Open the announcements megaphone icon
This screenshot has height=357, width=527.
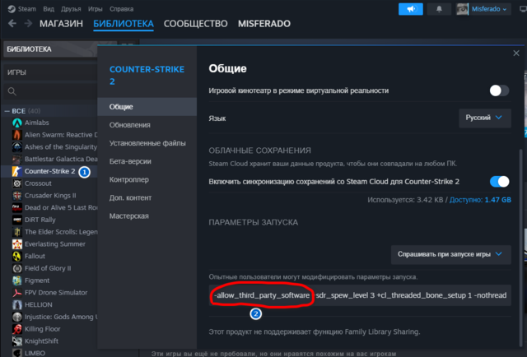tap(410, 9)
